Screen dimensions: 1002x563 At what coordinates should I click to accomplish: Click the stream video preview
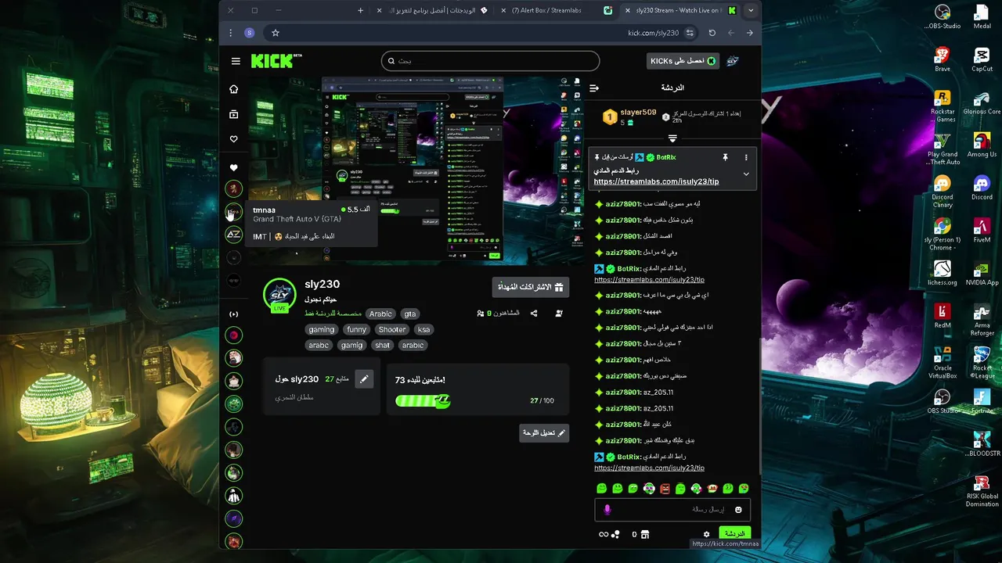(415, 170)
